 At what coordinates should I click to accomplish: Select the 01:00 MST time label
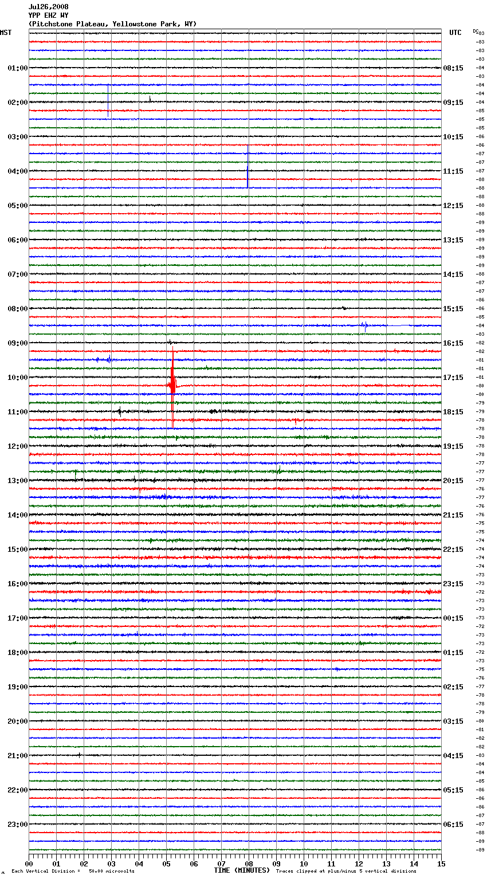point(18,68)
